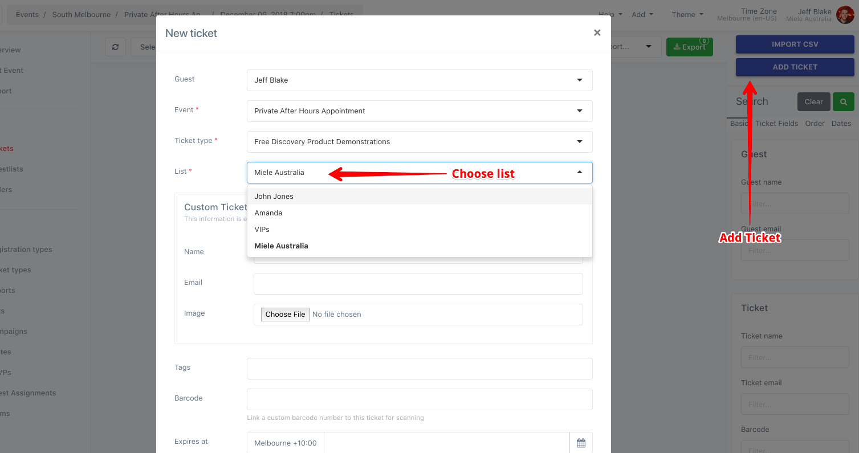Screen dimensions: 859x453
Task: Click the Clear search button
Action: tap(813, 101)
